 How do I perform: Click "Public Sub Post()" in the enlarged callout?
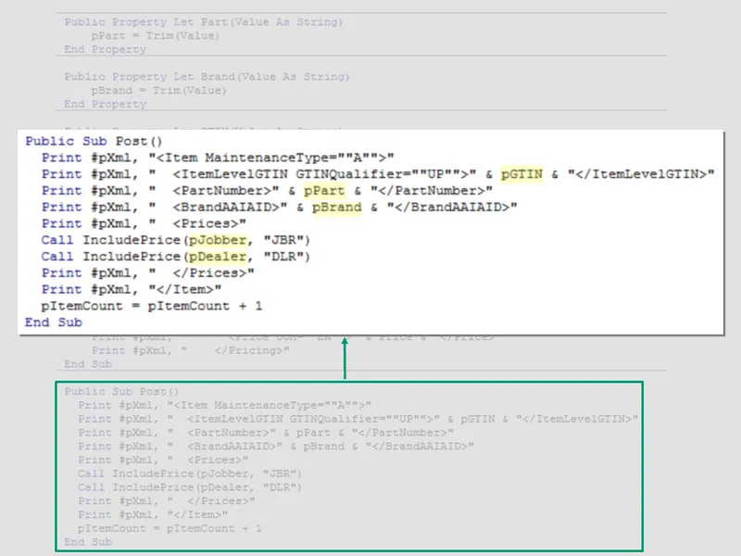pos(94,141)
